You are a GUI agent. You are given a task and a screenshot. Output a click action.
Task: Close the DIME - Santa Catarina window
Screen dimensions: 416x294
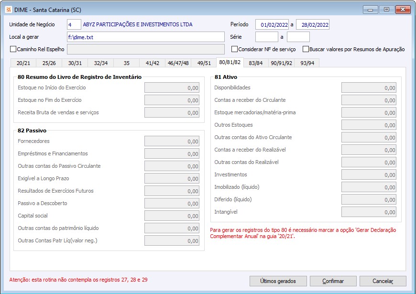(x=403, y=10)
